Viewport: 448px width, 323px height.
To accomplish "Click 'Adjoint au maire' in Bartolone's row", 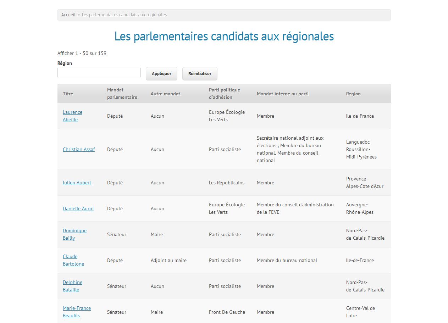I will (x=168, y=260).
